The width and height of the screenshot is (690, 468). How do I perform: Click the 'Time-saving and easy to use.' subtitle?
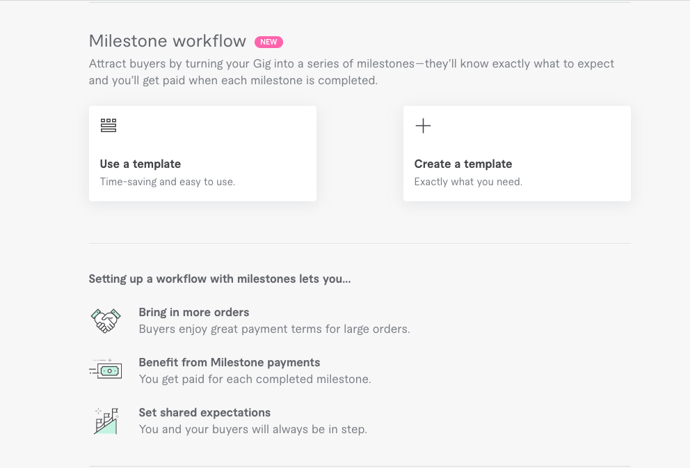(168, 182)
